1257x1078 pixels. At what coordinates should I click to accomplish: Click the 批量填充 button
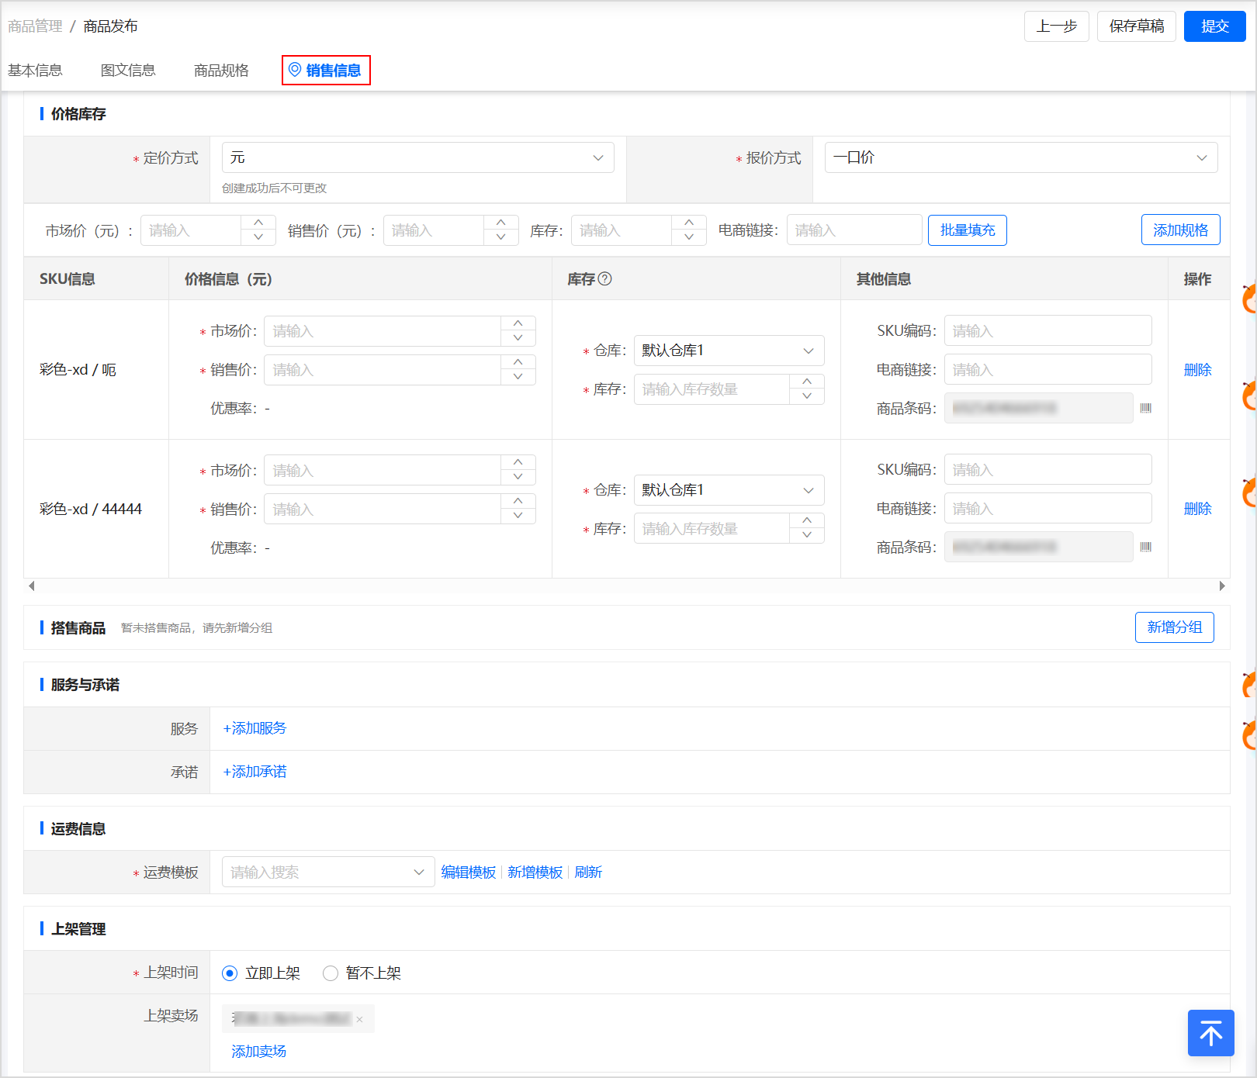click(x=967, y=230)
